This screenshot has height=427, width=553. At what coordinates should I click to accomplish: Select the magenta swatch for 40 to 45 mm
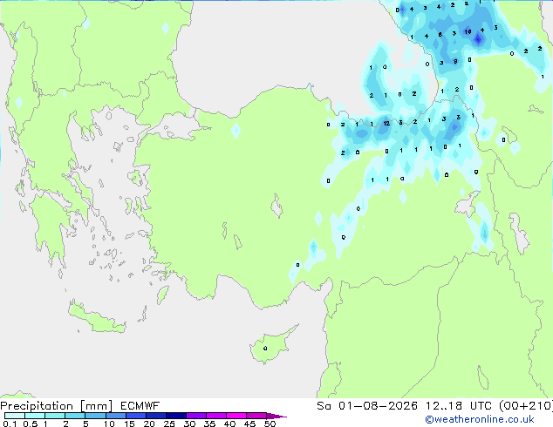coord(236,416)
